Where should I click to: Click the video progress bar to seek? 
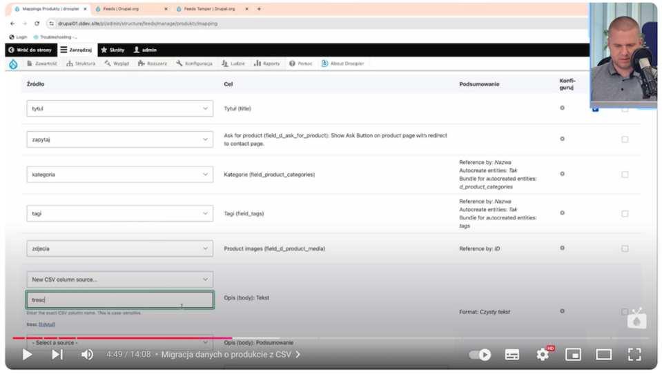pos(331,337)
